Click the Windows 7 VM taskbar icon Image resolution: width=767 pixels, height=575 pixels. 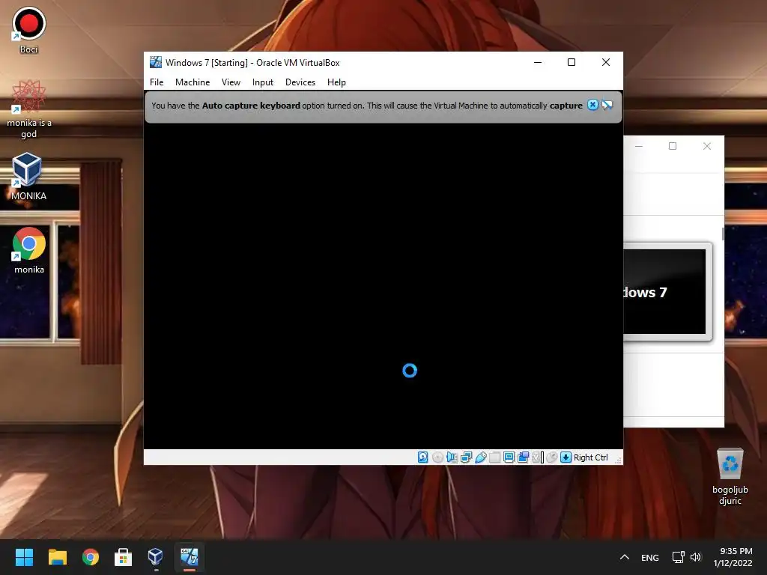point(190,557)
